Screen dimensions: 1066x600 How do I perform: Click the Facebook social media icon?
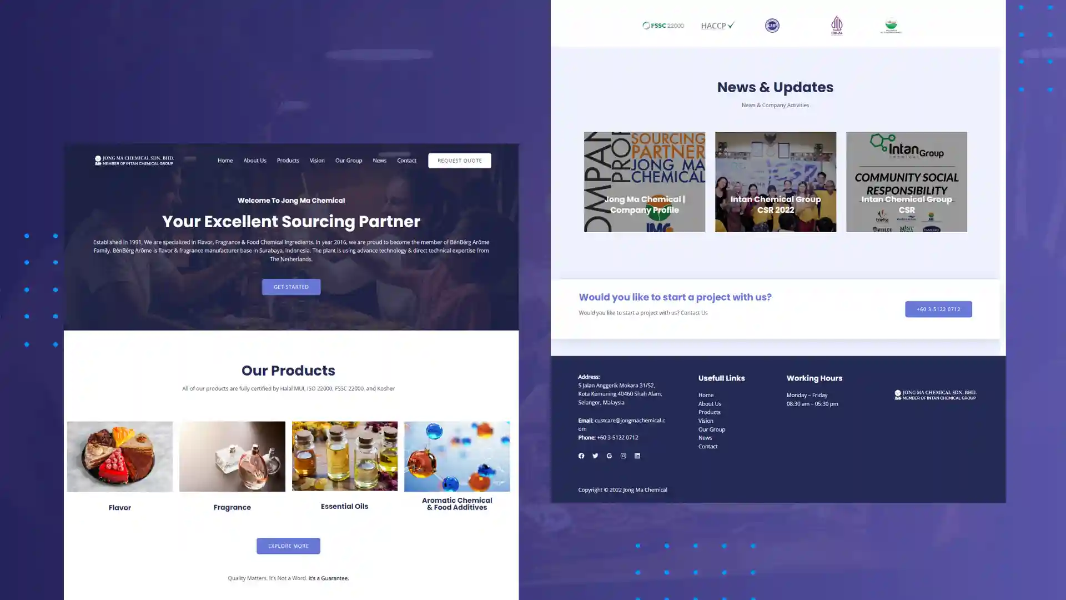coord(581,455)
